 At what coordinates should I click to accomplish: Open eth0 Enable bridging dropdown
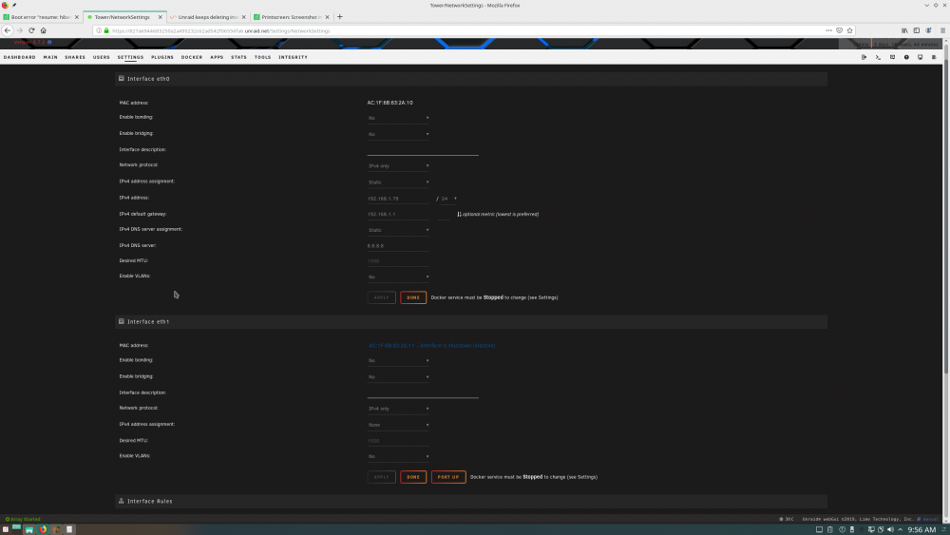pos(398,134)
